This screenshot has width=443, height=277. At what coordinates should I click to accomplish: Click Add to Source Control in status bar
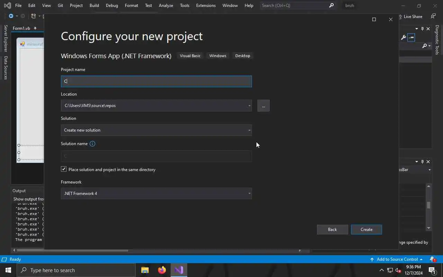click(x=396, y=259)
